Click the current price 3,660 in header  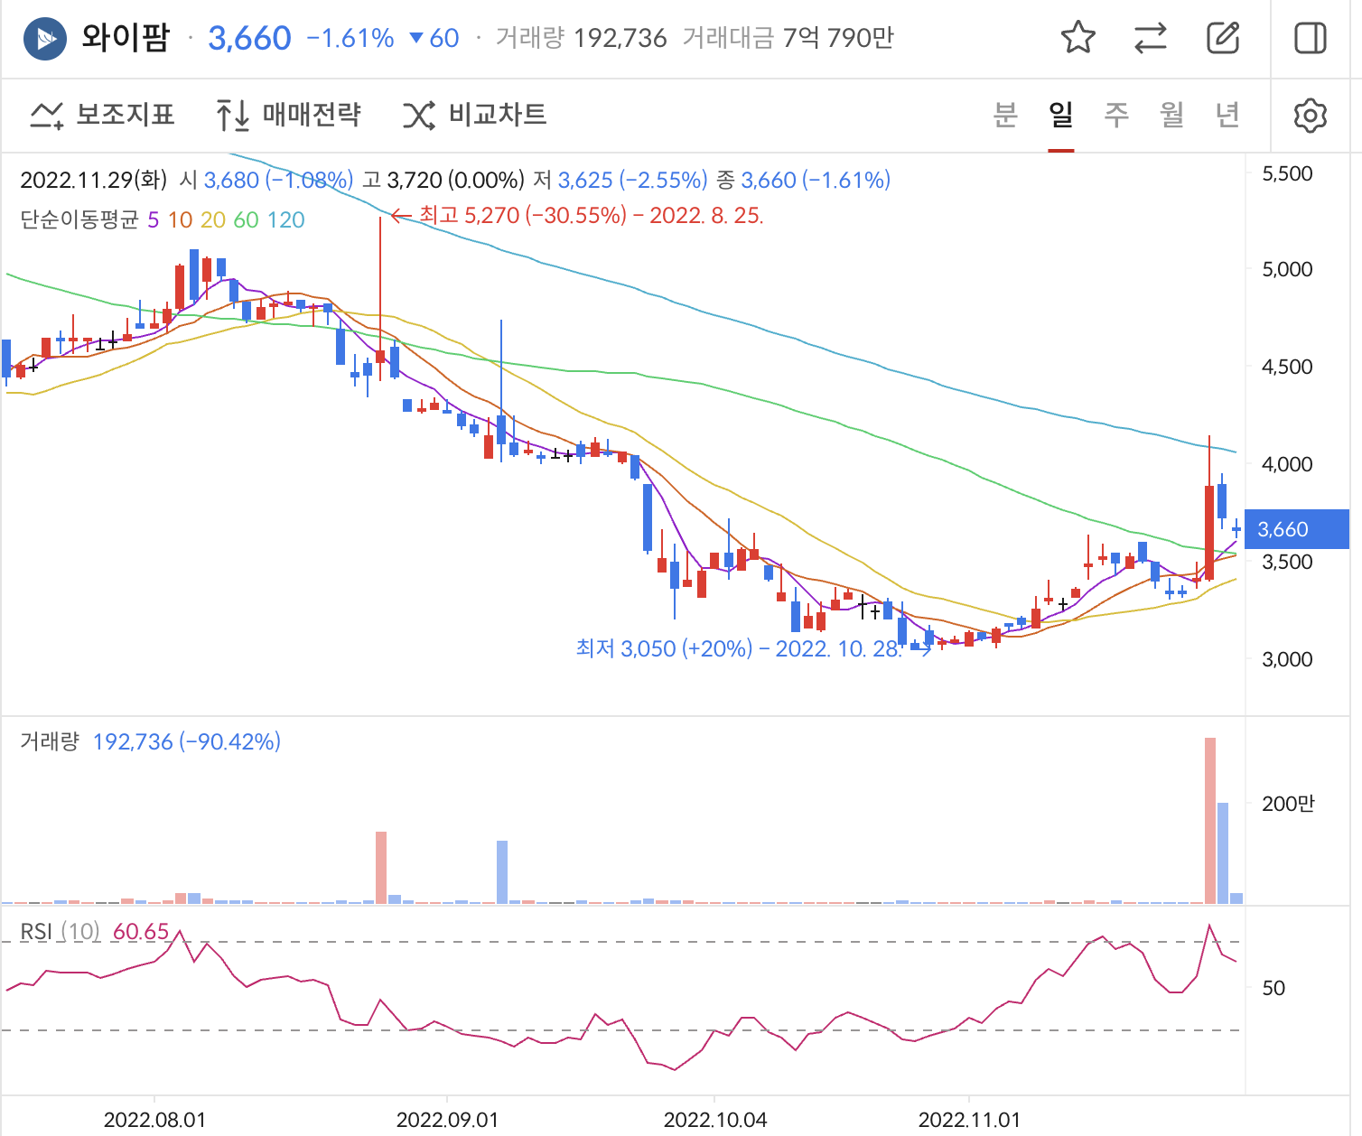coord(249,38)
